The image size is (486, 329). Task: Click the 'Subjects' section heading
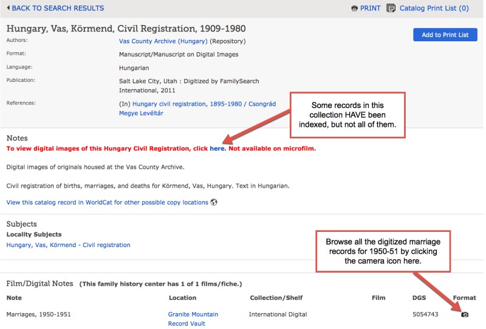click(21, 224)
